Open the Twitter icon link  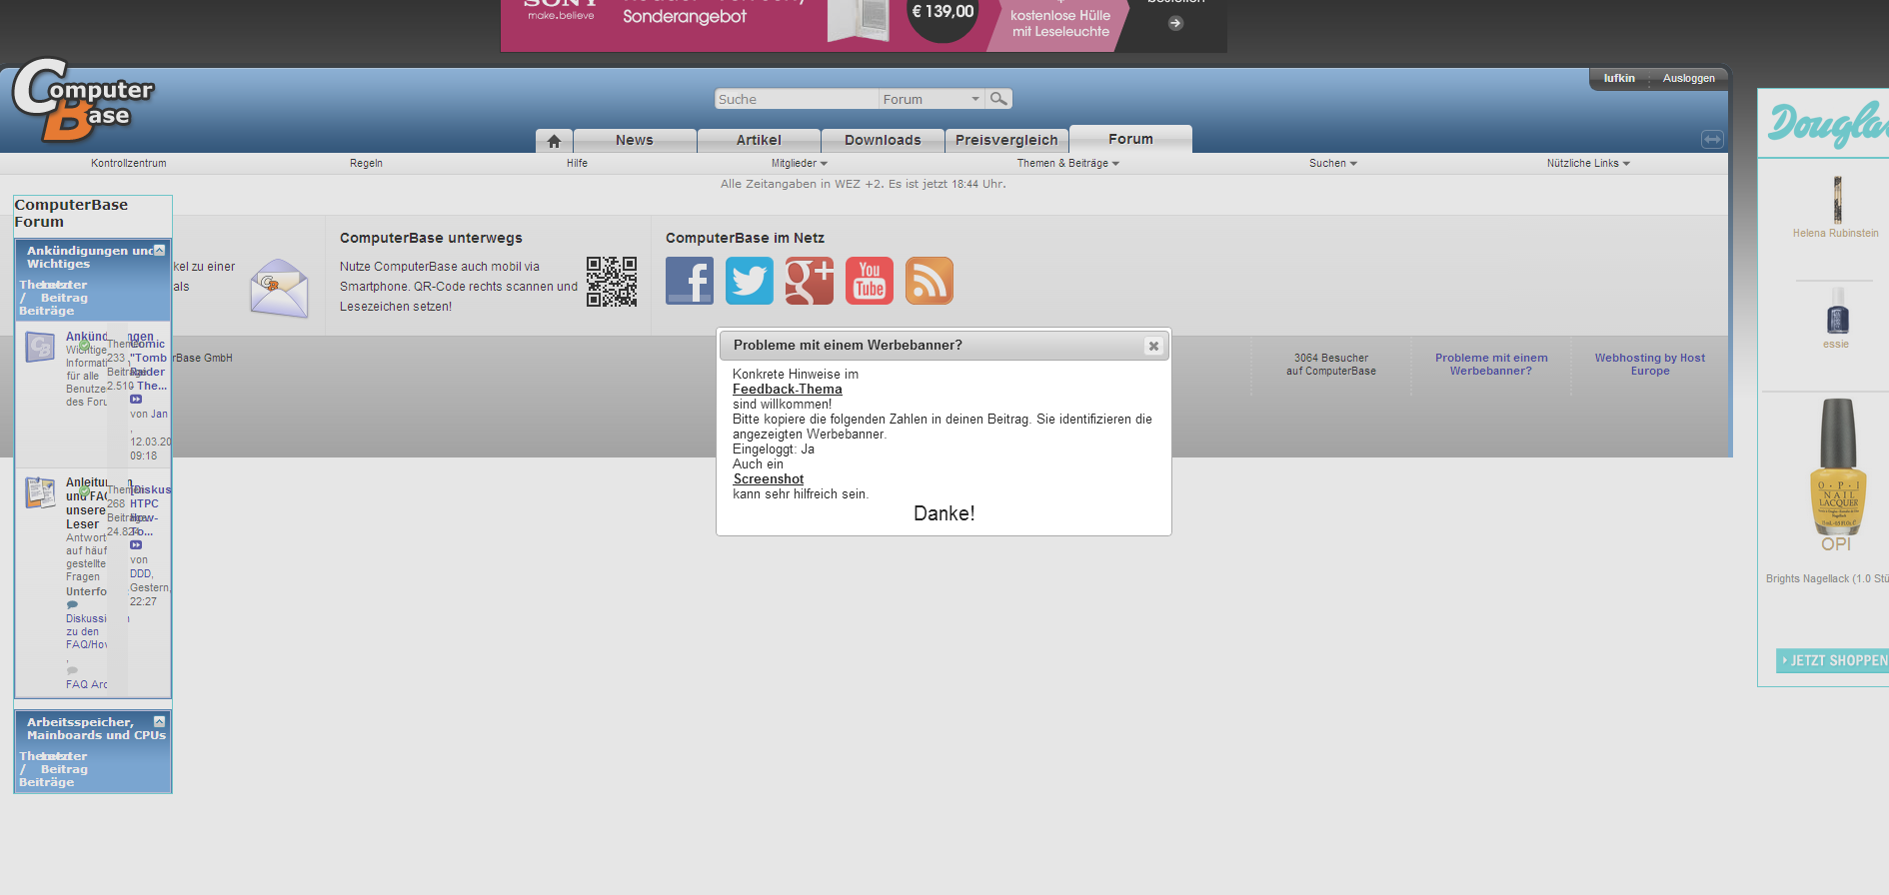pyautogui.click(x=750, y=281)
